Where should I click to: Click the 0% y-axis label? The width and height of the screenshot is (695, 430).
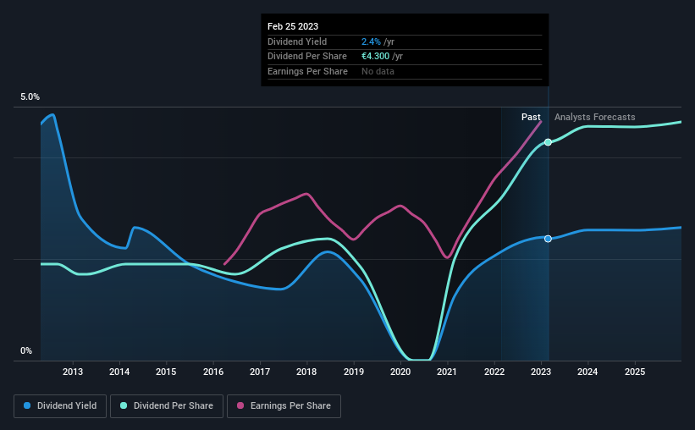26,350
